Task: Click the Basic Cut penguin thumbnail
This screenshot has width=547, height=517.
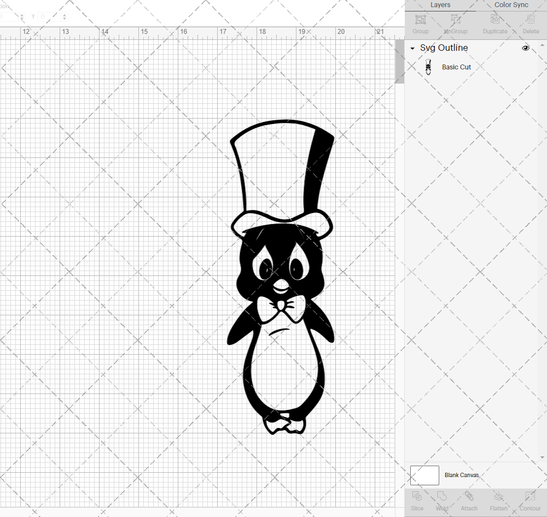Action: [428, 67]
